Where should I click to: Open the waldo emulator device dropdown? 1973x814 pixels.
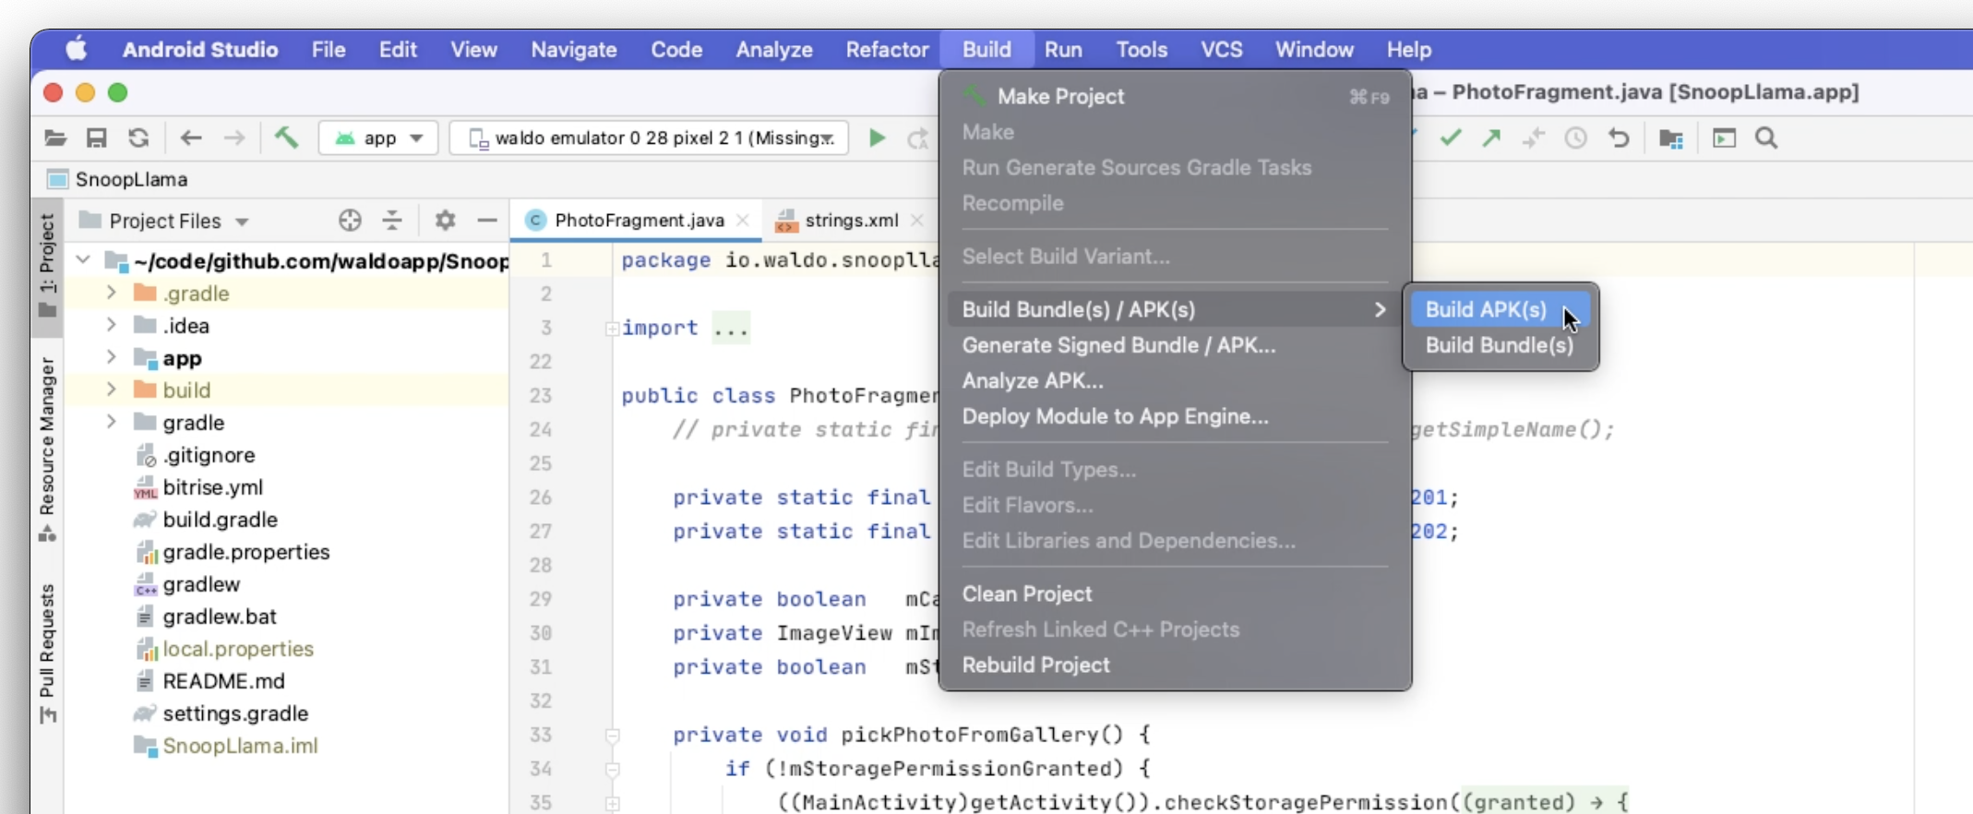pos(649,138)
